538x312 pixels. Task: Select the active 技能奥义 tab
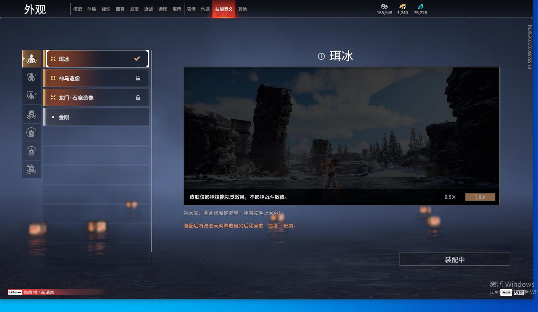click(x=224, y=9)
